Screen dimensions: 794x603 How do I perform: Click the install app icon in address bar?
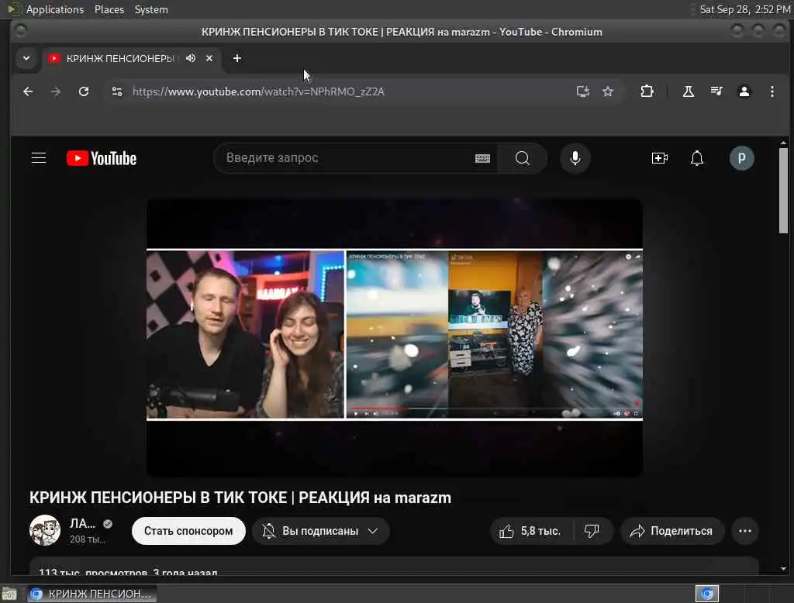583,91
